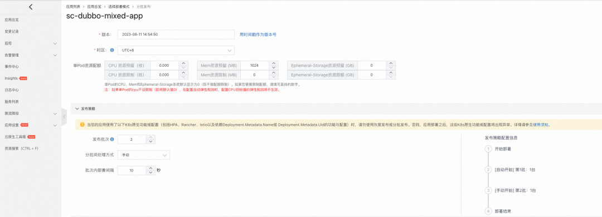Click the 版本 input field
Image resolution: width=602 pixels, height=217 pixels.
pyautogui.click(x=176, y=34)
